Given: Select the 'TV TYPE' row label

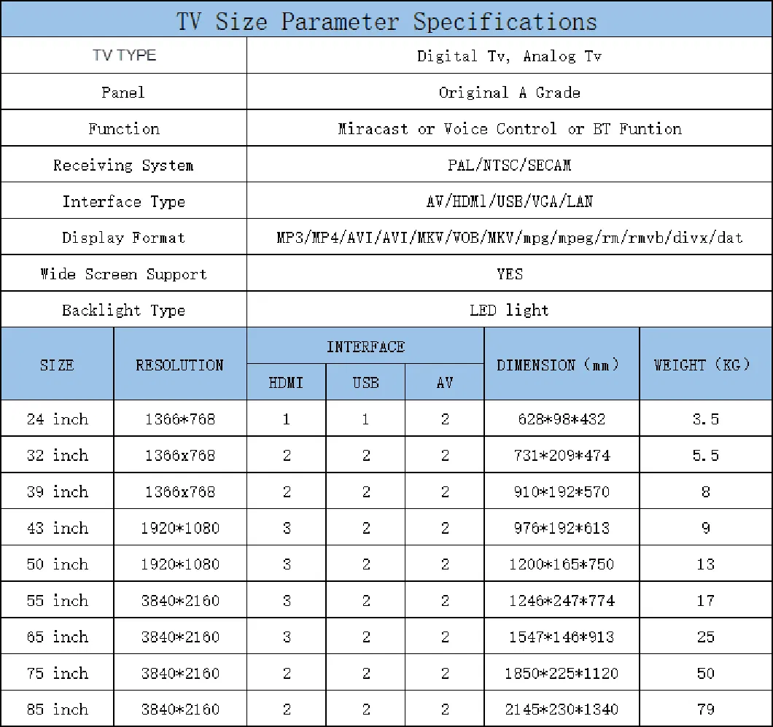Looking at the screenshot, I should pos(124,55).
